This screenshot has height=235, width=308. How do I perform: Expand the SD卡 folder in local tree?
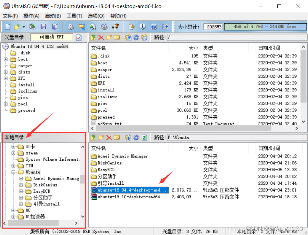coord(13,146)
